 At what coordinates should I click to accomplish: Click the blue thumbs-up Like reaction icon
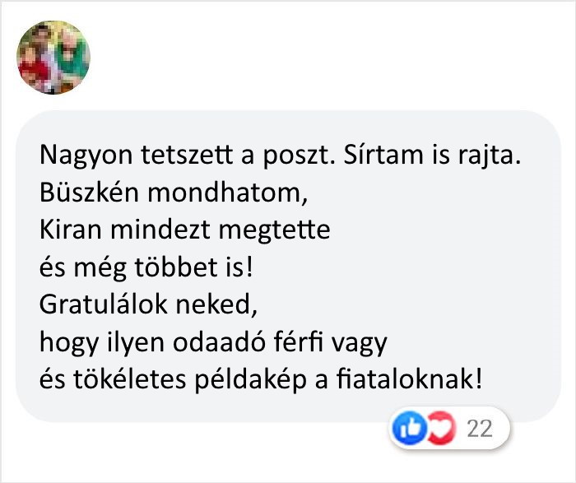tap(406, 429)
